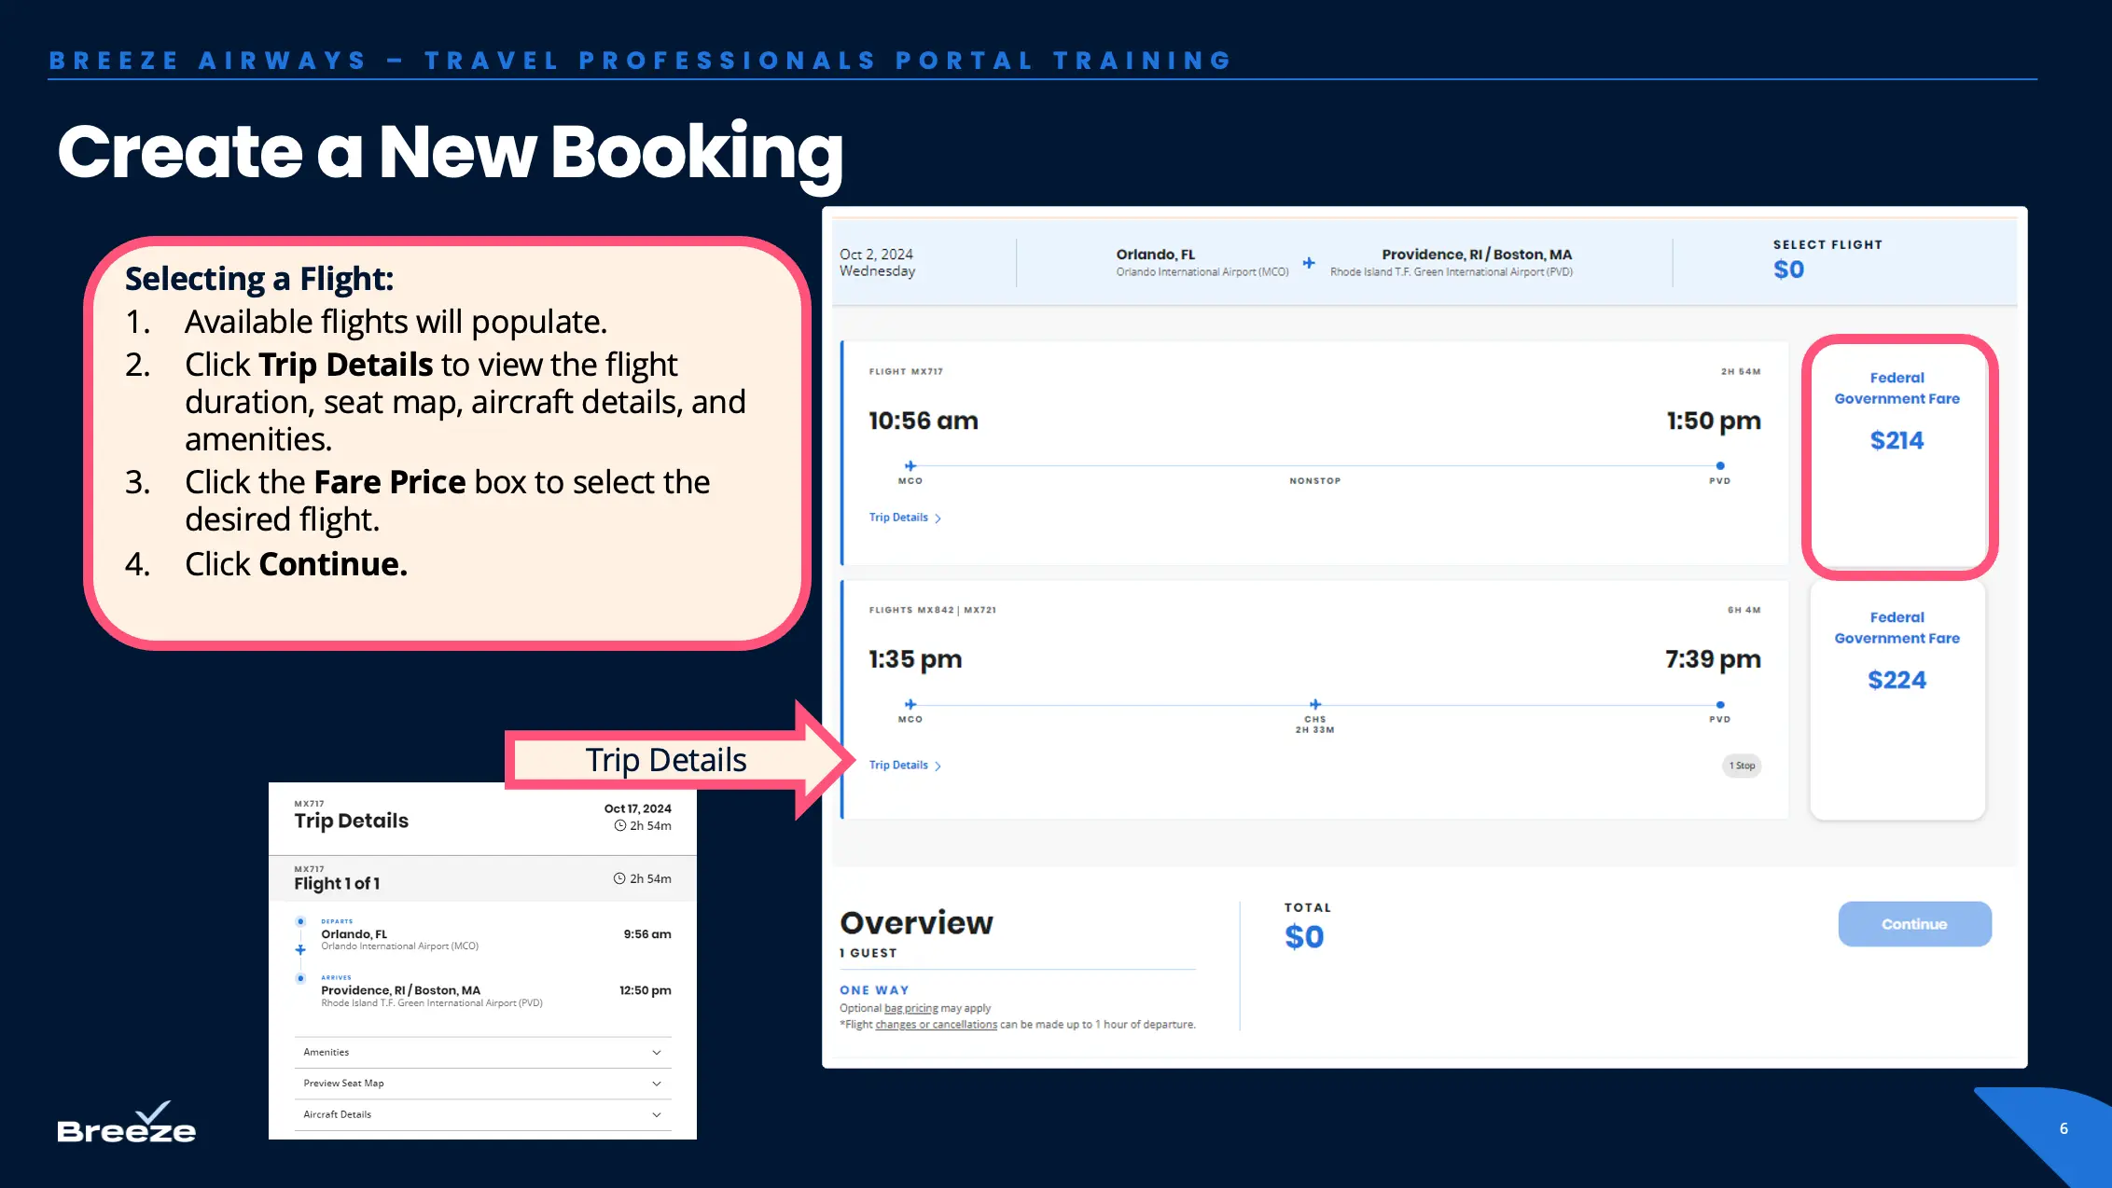Click the Aircraft Details chevron arrow

(x=657, y=1114)
